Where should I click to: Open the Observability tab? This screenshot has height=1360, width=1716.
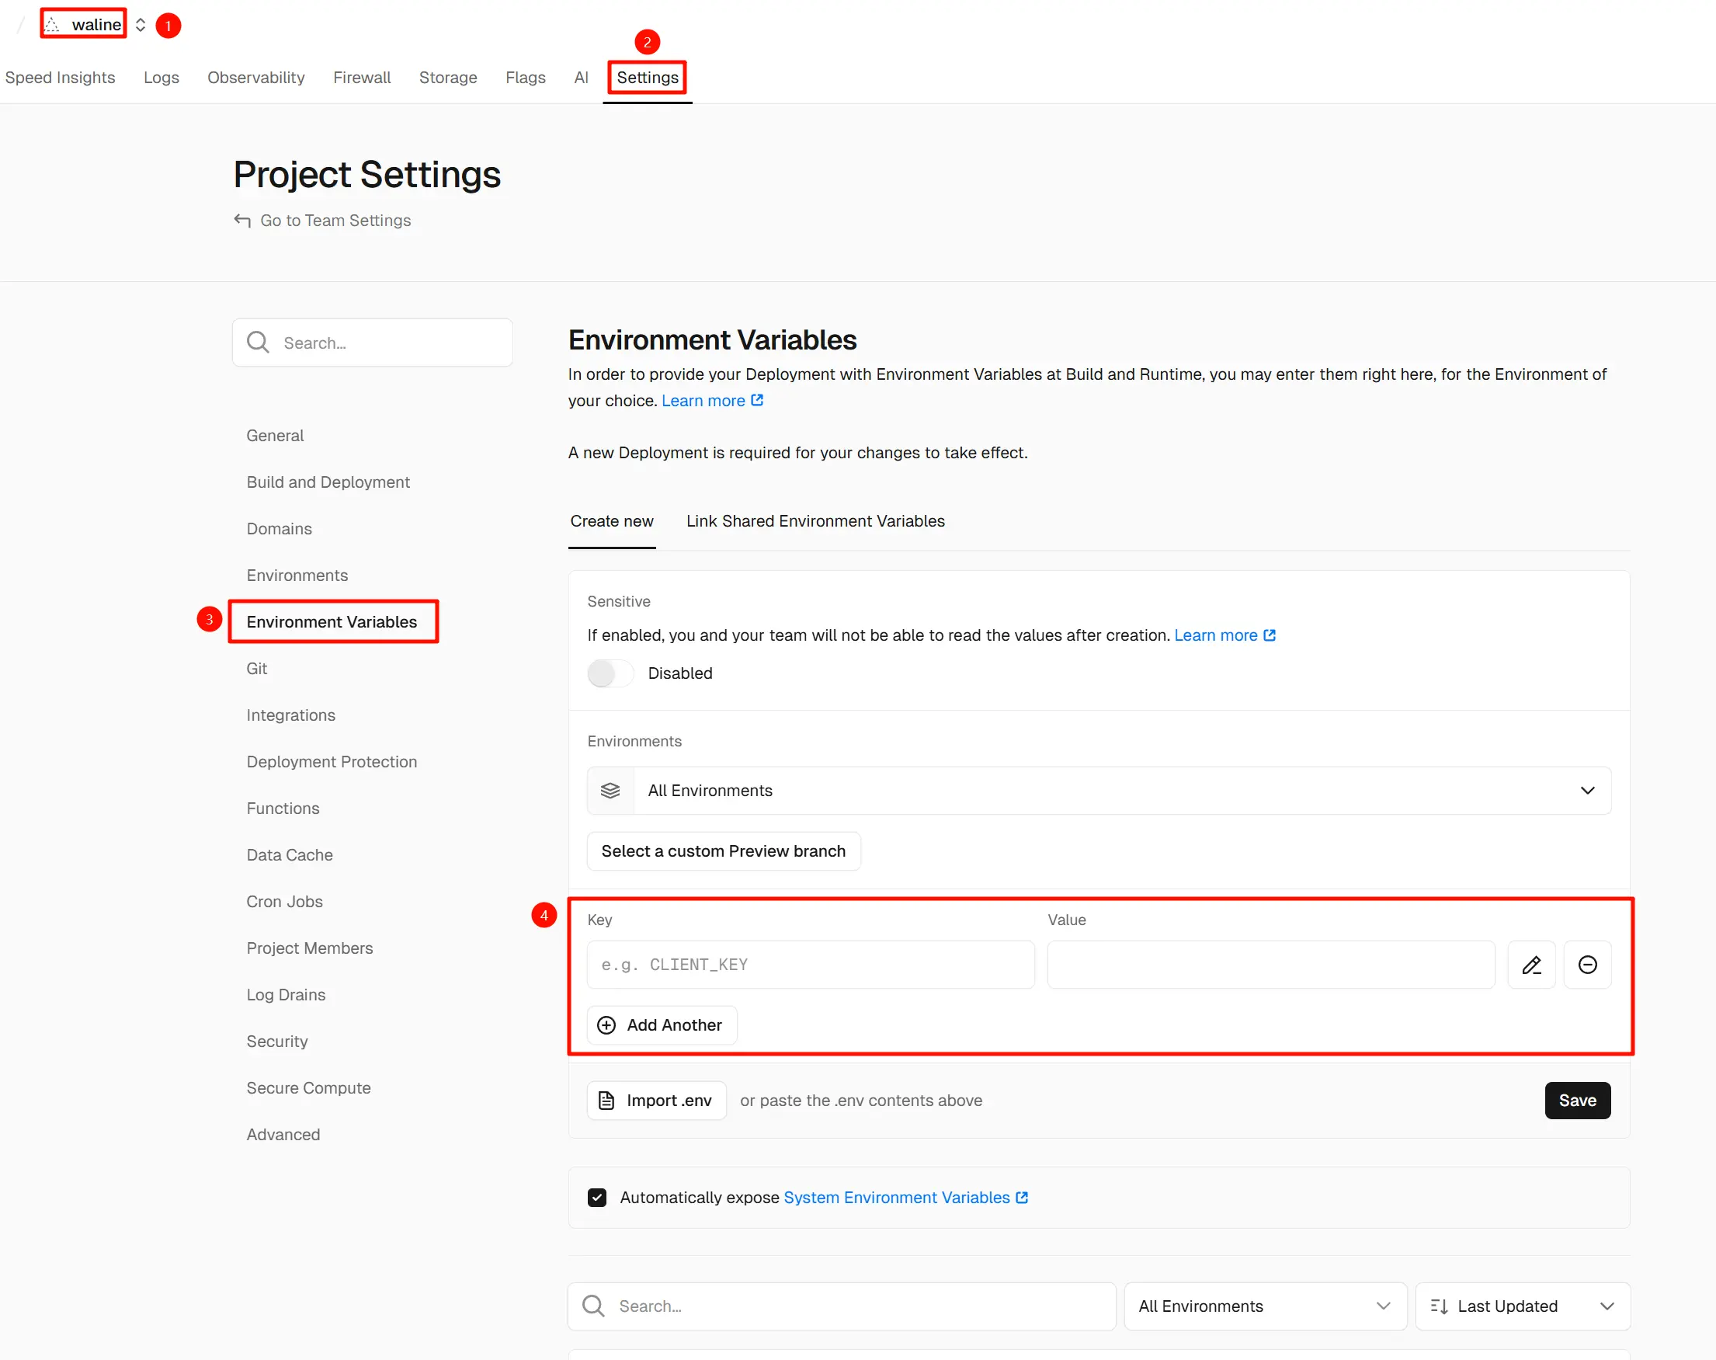point(255,77)
